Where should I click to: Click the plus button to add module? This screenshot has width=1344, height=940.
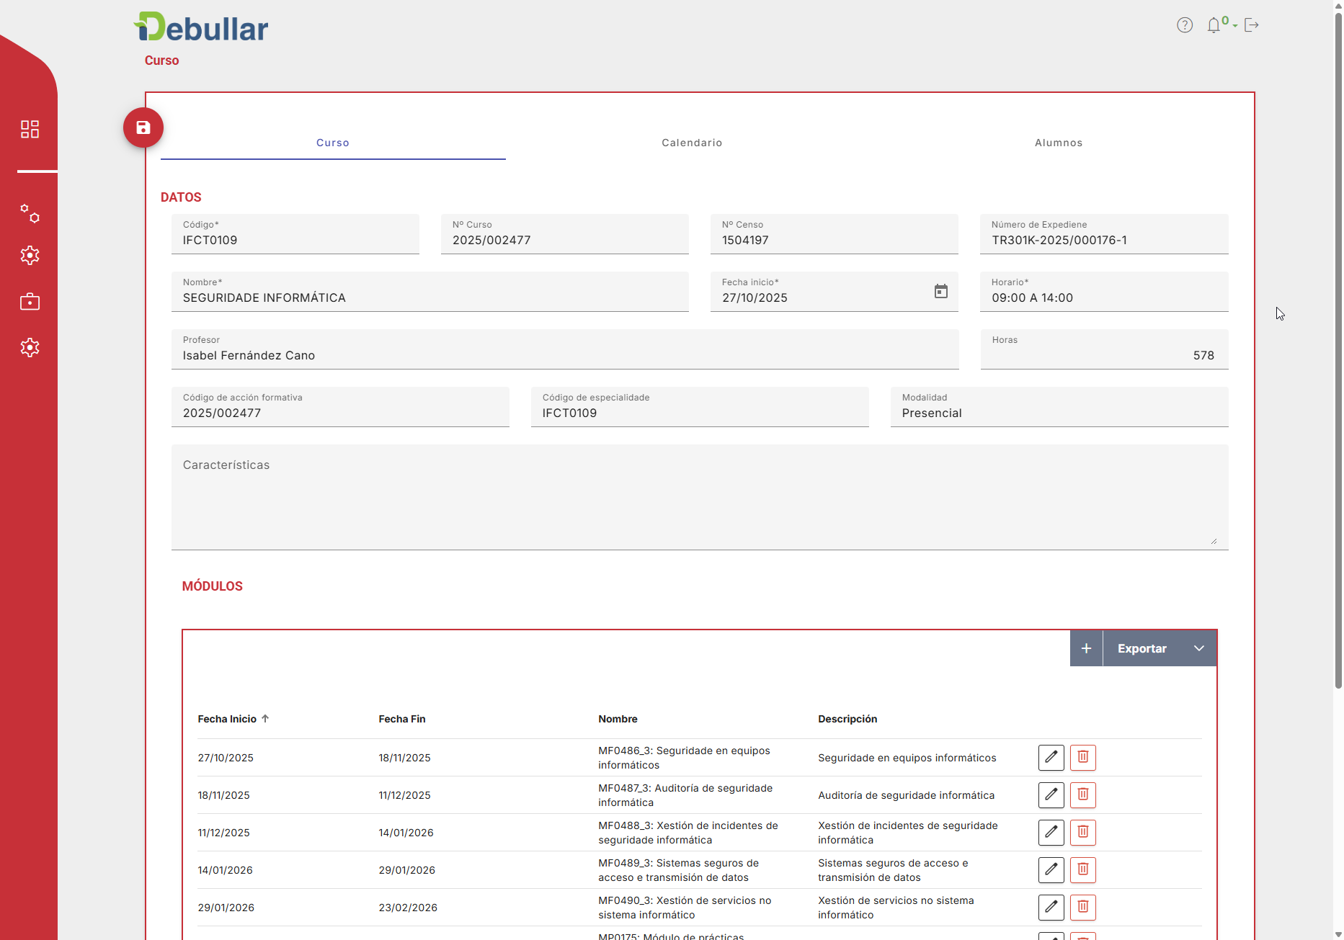(1086, 648)
